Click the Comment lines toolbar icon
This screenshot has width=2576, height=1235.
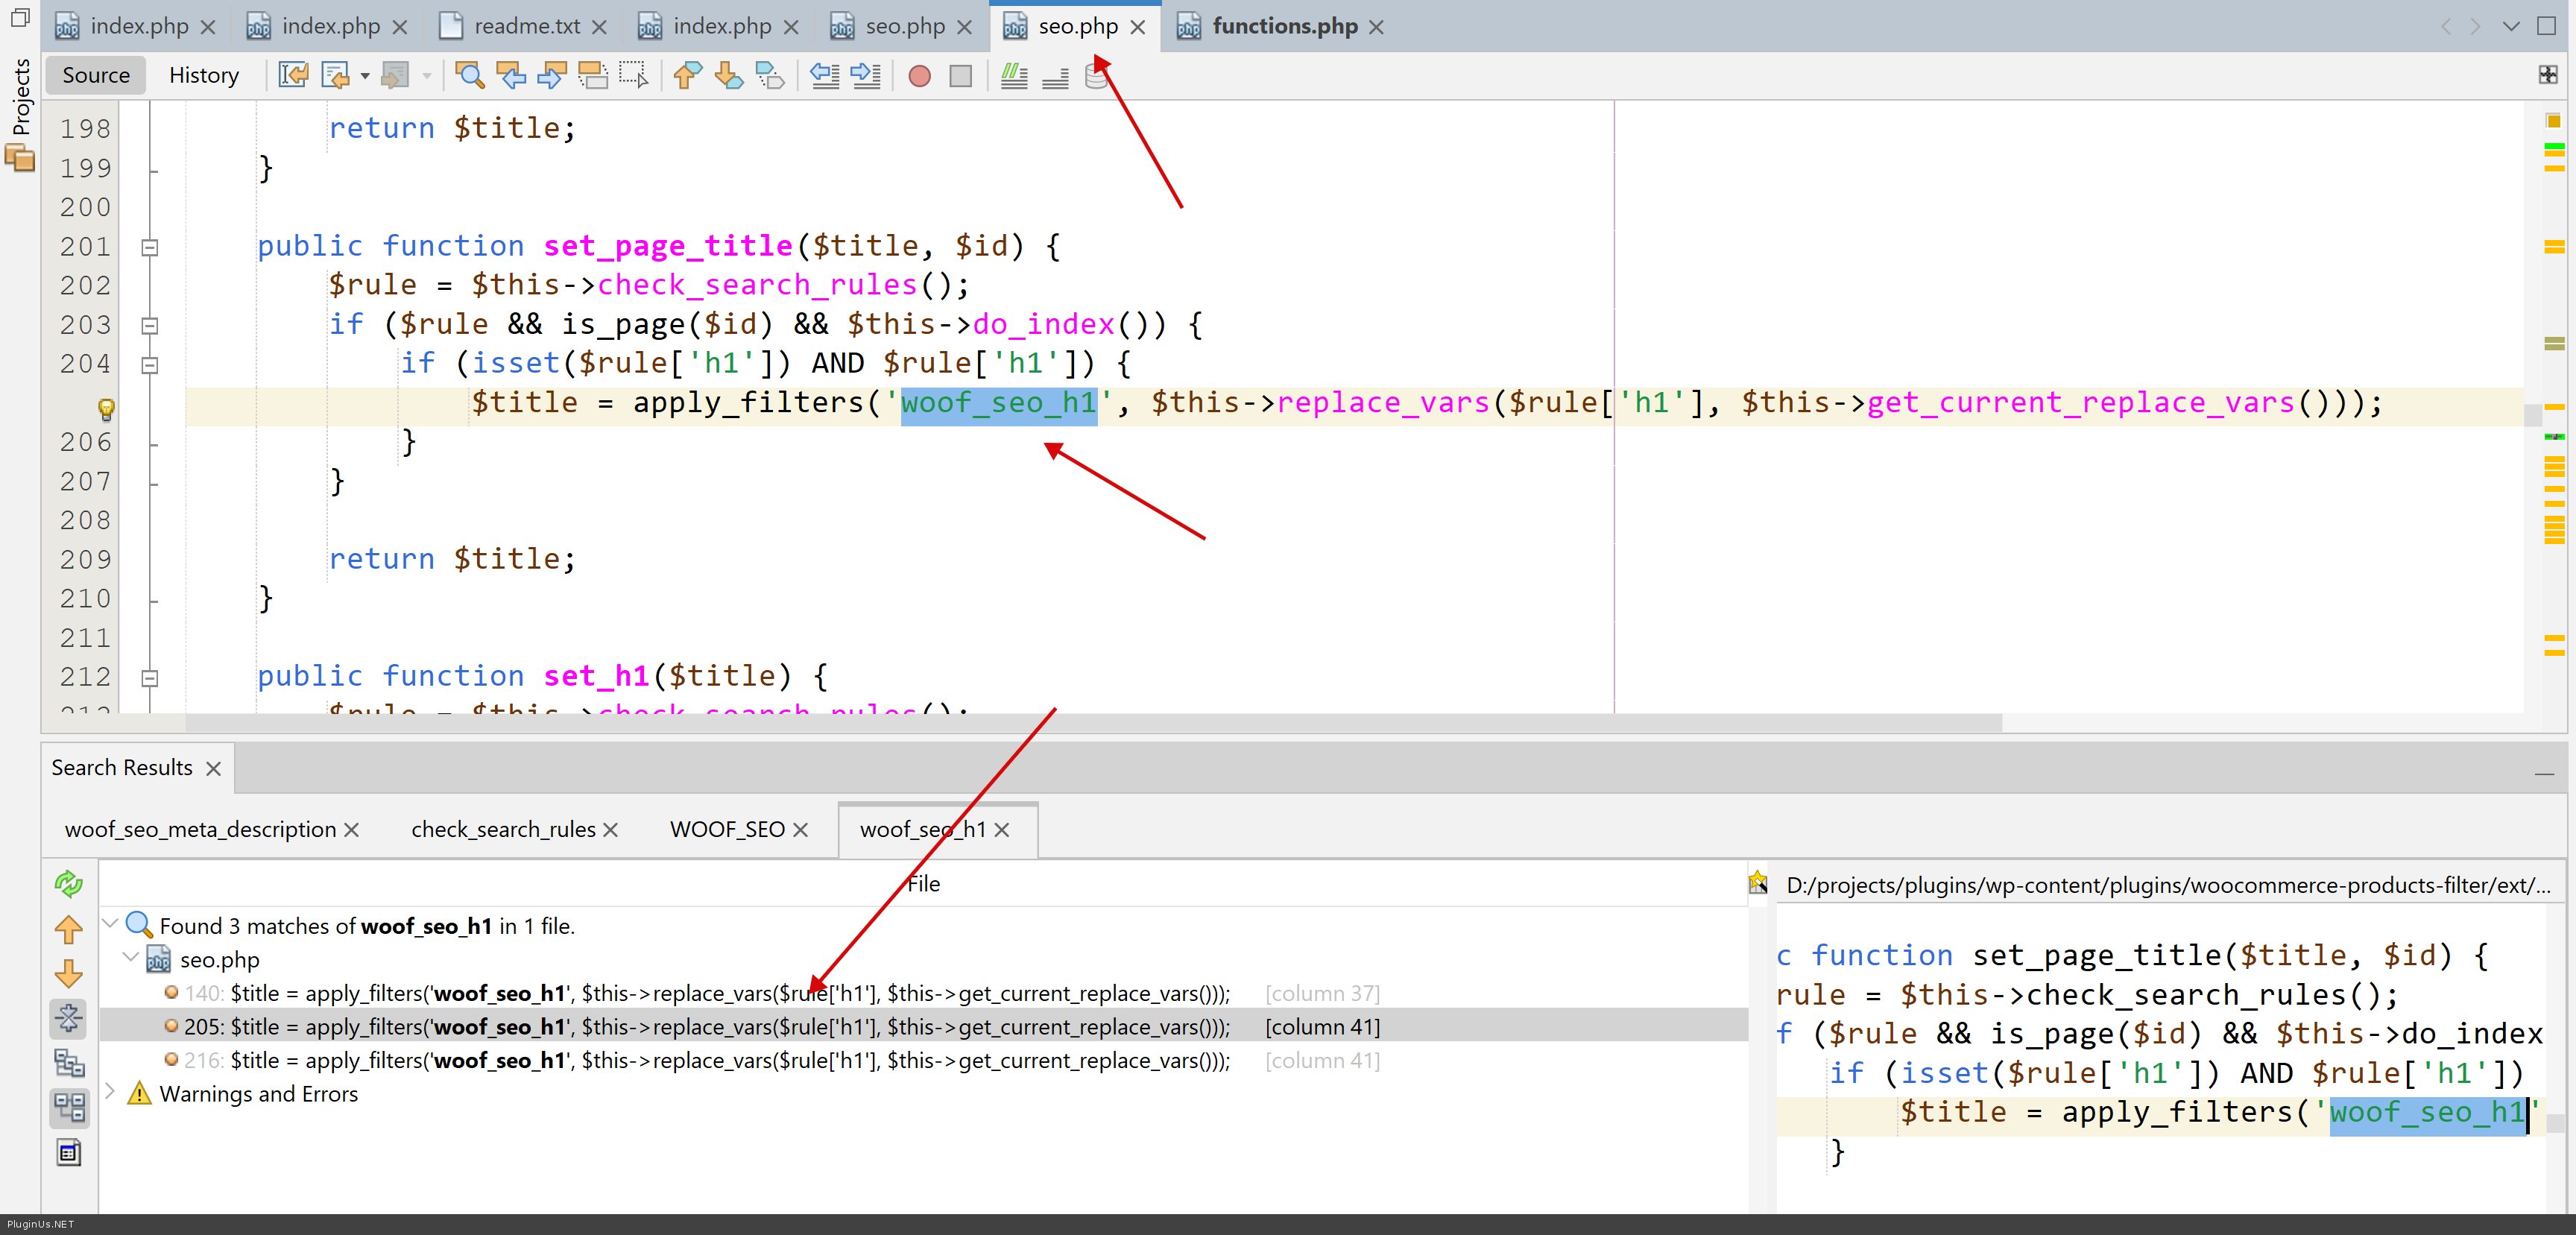[1014, 76]
